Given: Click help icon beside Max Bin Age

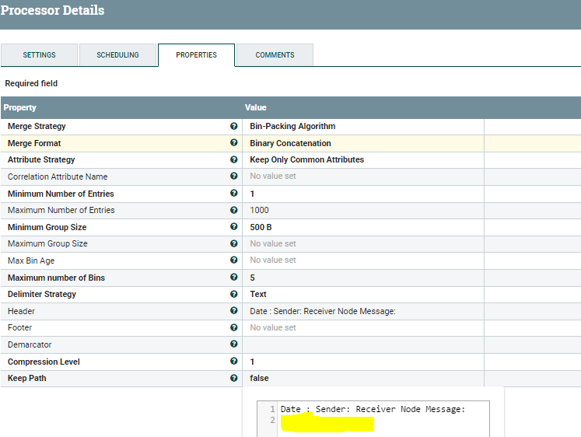Looking at the screenshot, I should pyautogui.click(x=233, y=260).
